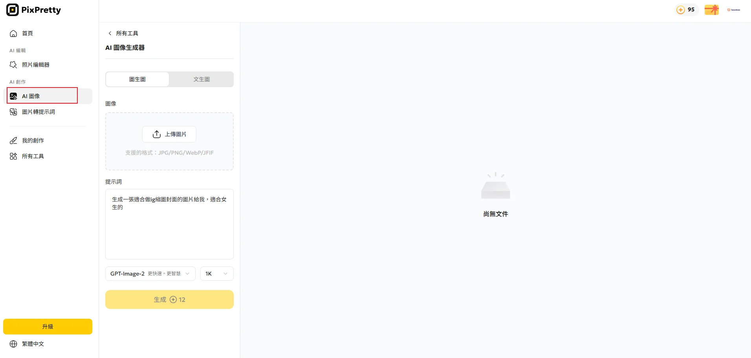Open the GPT-Image-2 model dropdown
The height and width of the screenshot is (358, 751).
coord(150,274)
